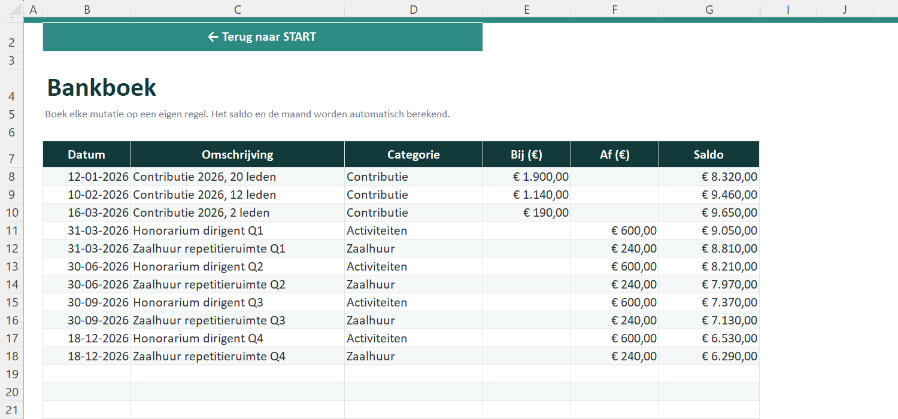The image size is (898, 419).
Task: Select cell Zaalhuur repetitieruimte Q4
Action: click(238, 356)
